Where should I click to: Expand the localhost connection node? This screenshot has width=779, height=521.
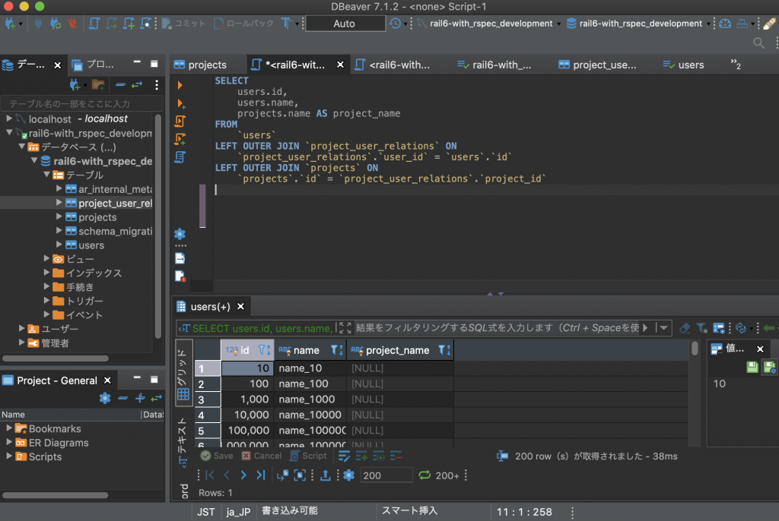click(9, 119)
